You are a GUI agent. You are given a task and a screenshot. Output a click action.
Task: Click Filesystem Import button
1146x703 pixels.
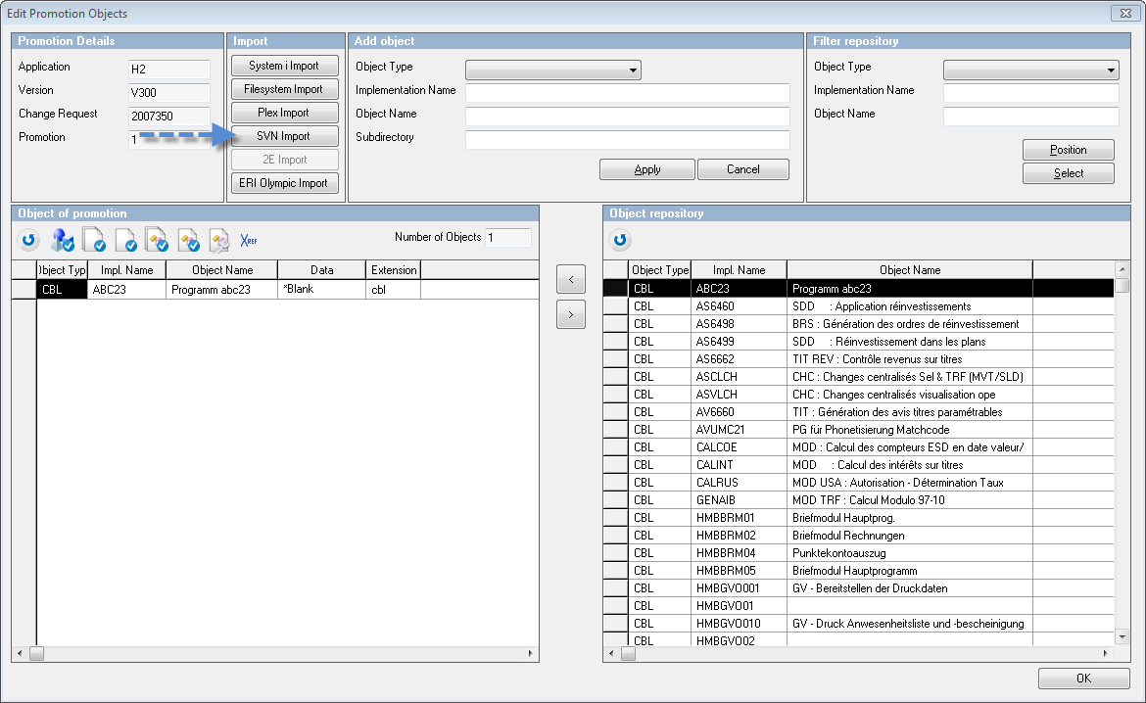click(284, 89)
